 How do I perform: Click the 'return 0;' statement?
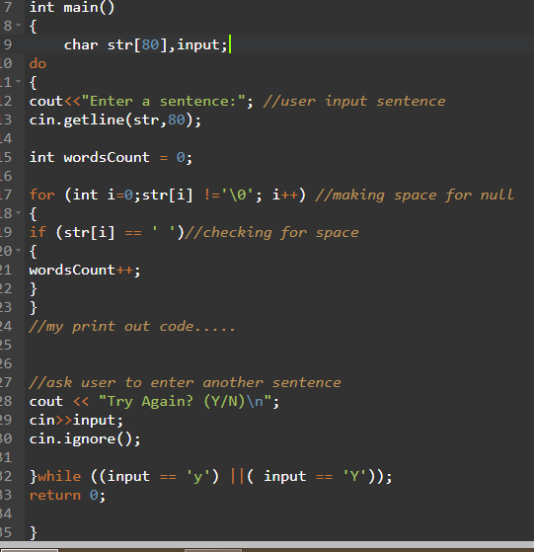tap(67, 496)
